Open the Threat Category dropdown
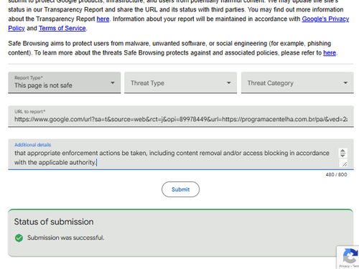The width and height of the screenshot is (359, 269). click(297, 82)
